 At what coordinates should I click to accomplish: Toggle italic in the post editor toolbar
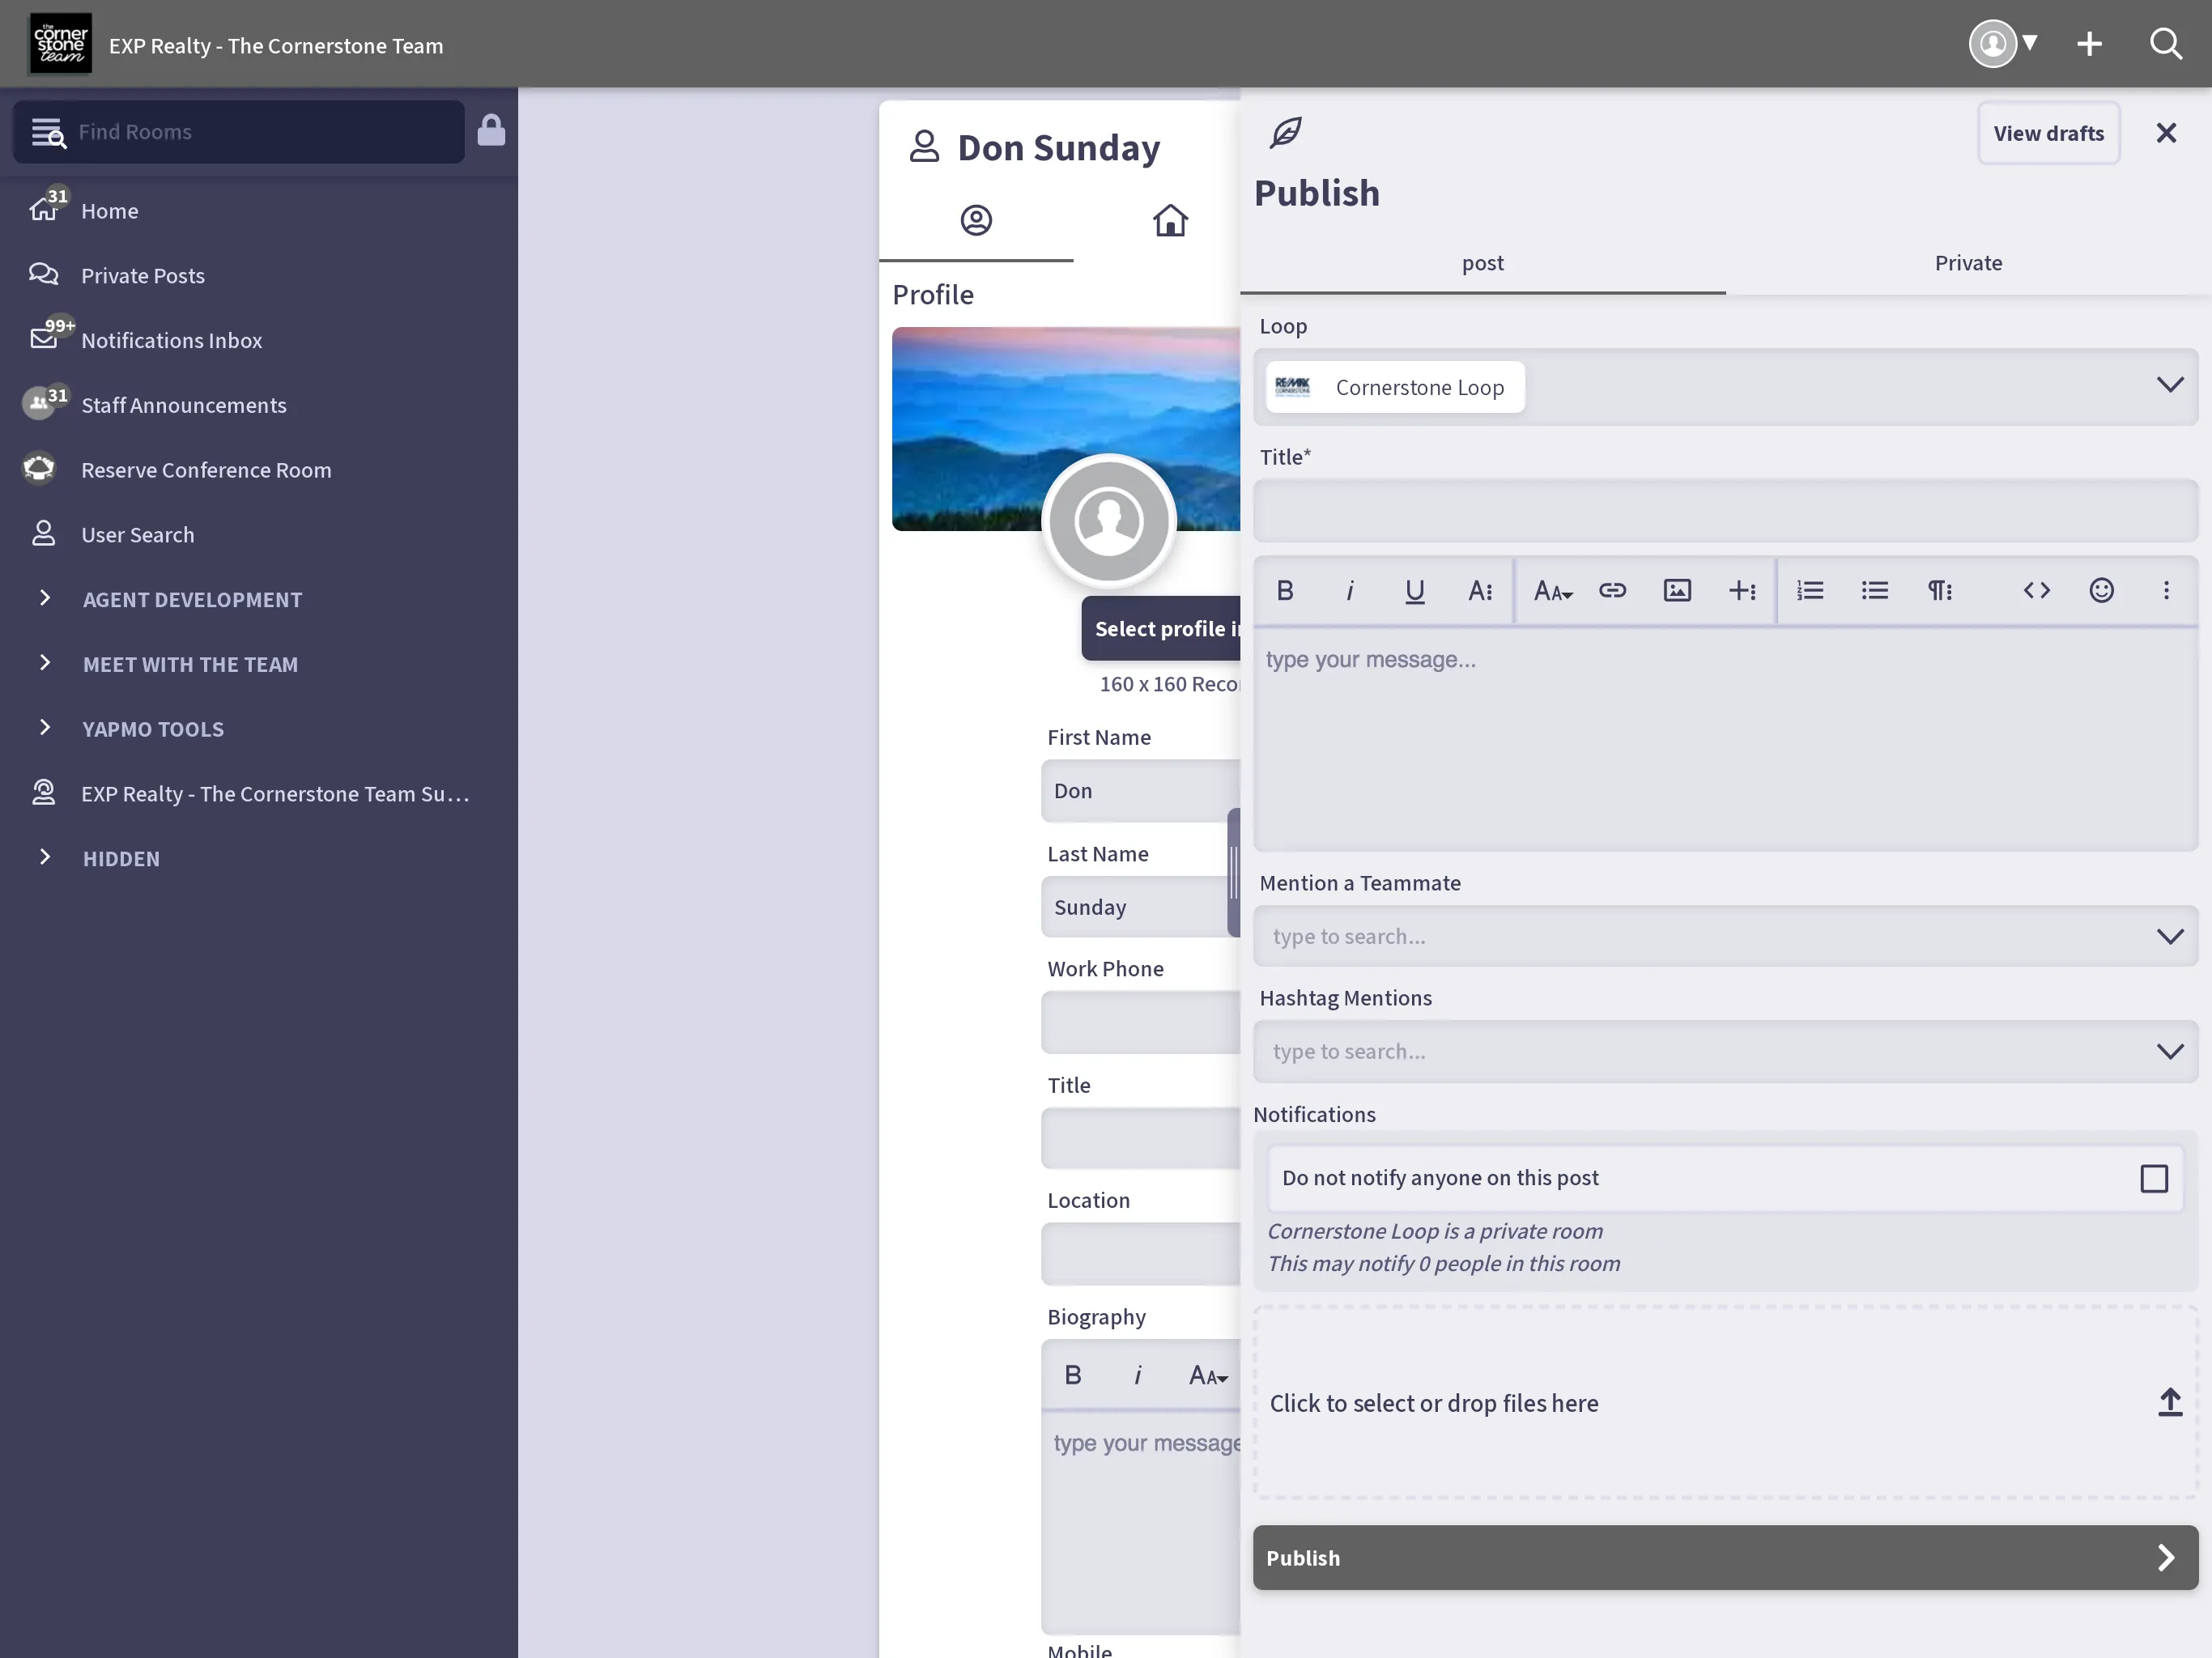(1350, 591)
